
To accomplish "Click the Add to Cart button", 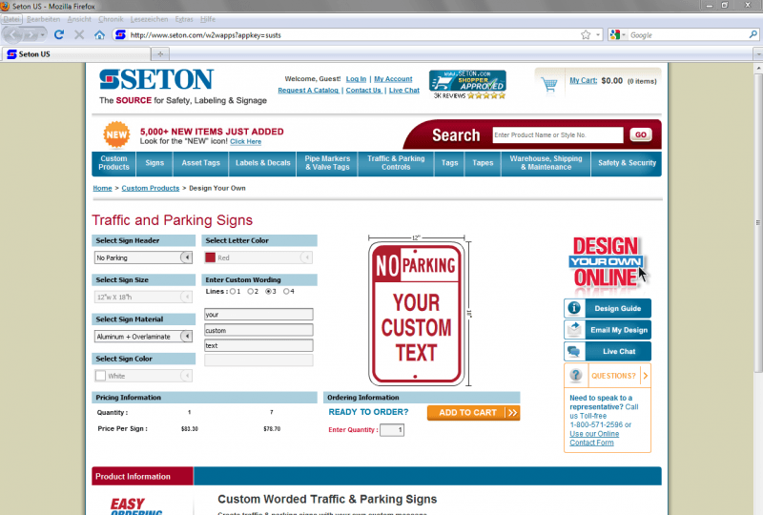I will pyautogui.click(x=473, y=413).
